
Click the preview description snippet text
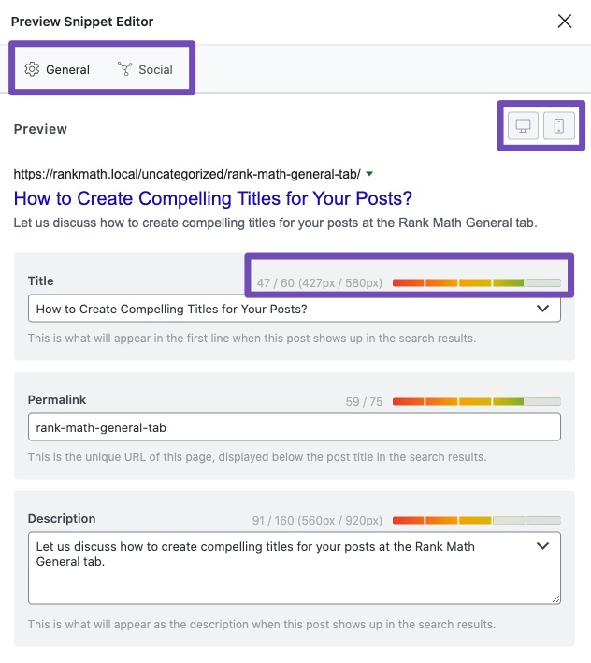pyautogui.click(x=275, y=223)
